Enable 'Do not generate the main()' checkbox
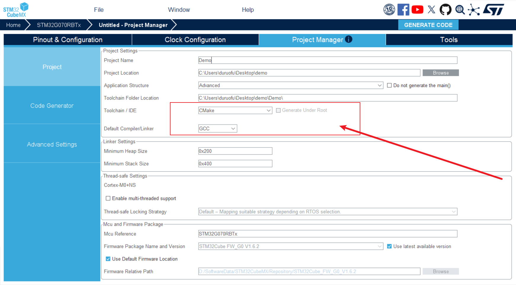 (x=389, y=85)
